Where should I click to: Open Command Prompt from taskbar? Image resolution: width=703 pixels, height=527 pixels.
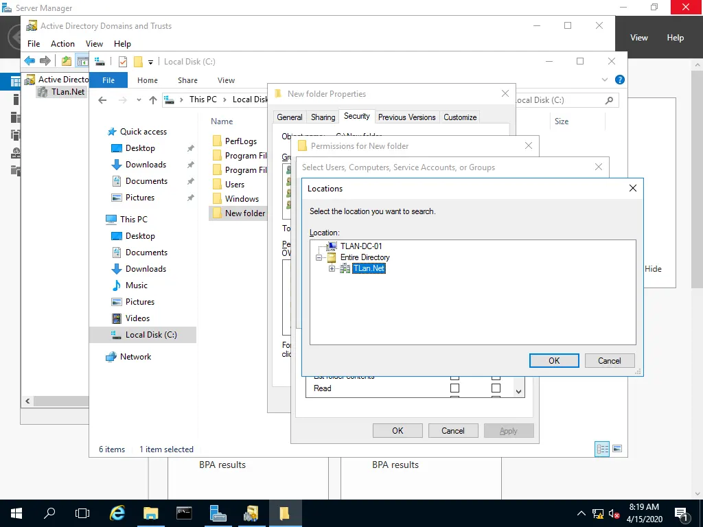point(184,513)
